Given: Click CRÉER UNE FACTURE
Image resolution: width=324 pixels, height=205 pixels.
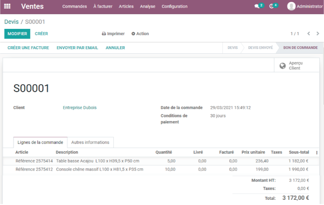Looking at the screenshot, I should click(x=28, y=48).
